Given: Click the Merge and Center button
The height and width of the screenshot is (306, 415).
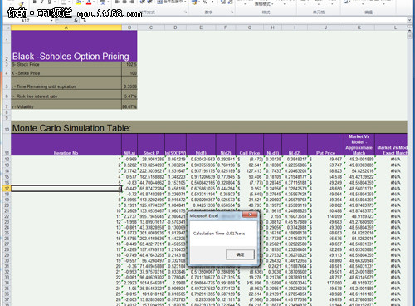Looking at the screenshot, I should point(169,2).
